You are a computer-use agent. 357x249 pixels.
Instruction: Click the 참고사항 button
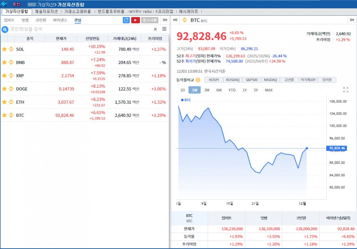[150, 20]
